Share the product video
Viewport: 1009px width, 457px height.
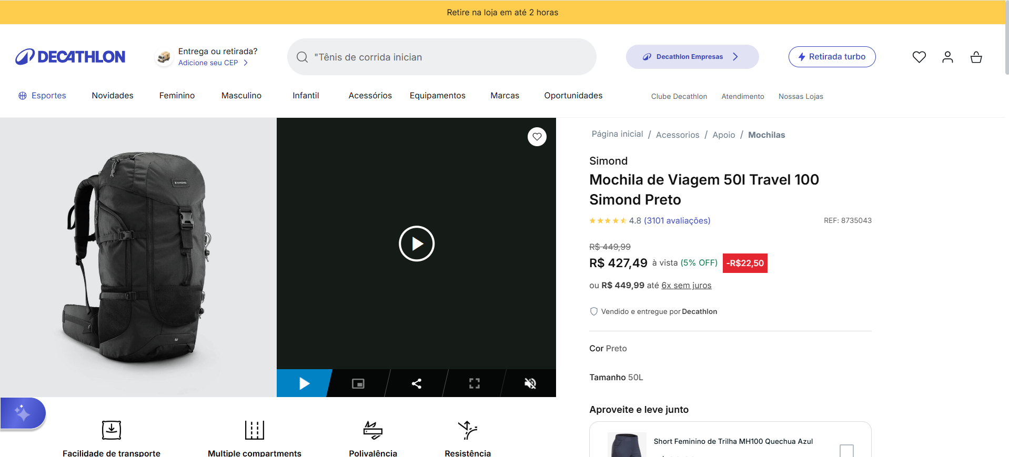point(417,383)
